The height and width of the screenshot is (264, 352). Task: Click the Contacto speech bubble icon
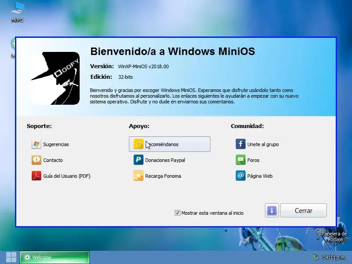(37, 160)
